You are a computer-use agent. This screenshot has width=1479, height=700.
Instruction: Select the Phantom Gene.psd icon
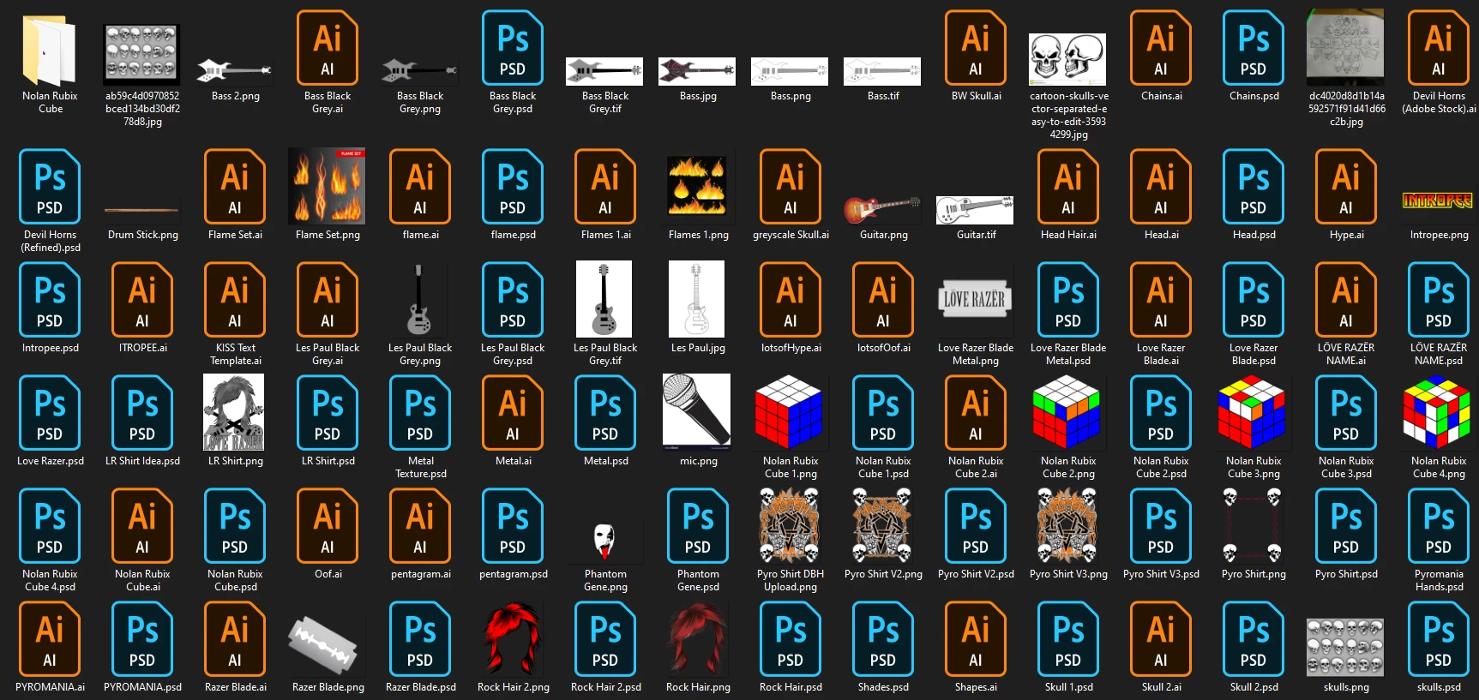pyautogui.click(x=698, y=526)
